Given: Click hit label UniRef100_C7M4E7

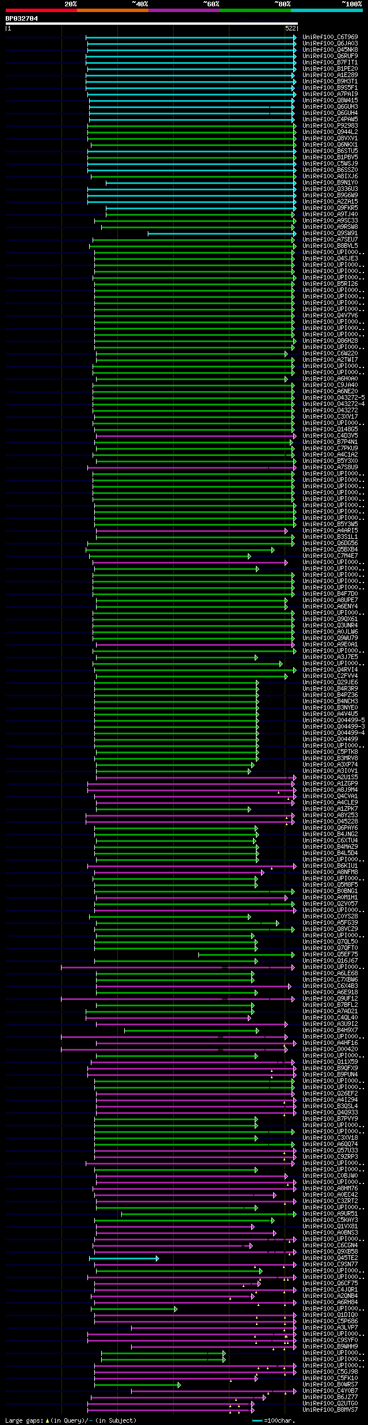Looking at the screenshot, I should tap(330, 556).
